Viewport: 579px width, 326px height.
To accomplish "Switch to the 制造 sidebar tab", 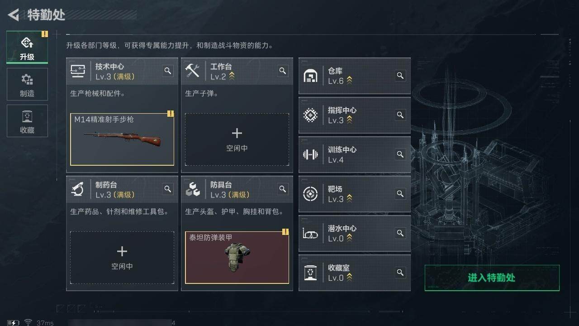I will [27, 84].
